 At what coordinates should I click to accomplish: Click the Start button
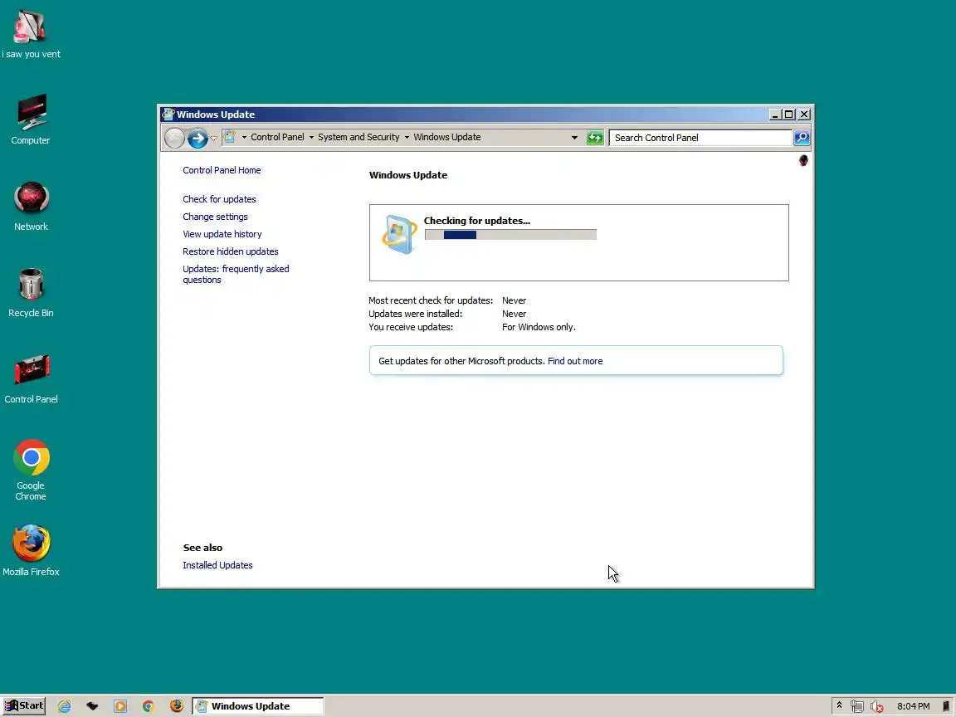(24, 706)
